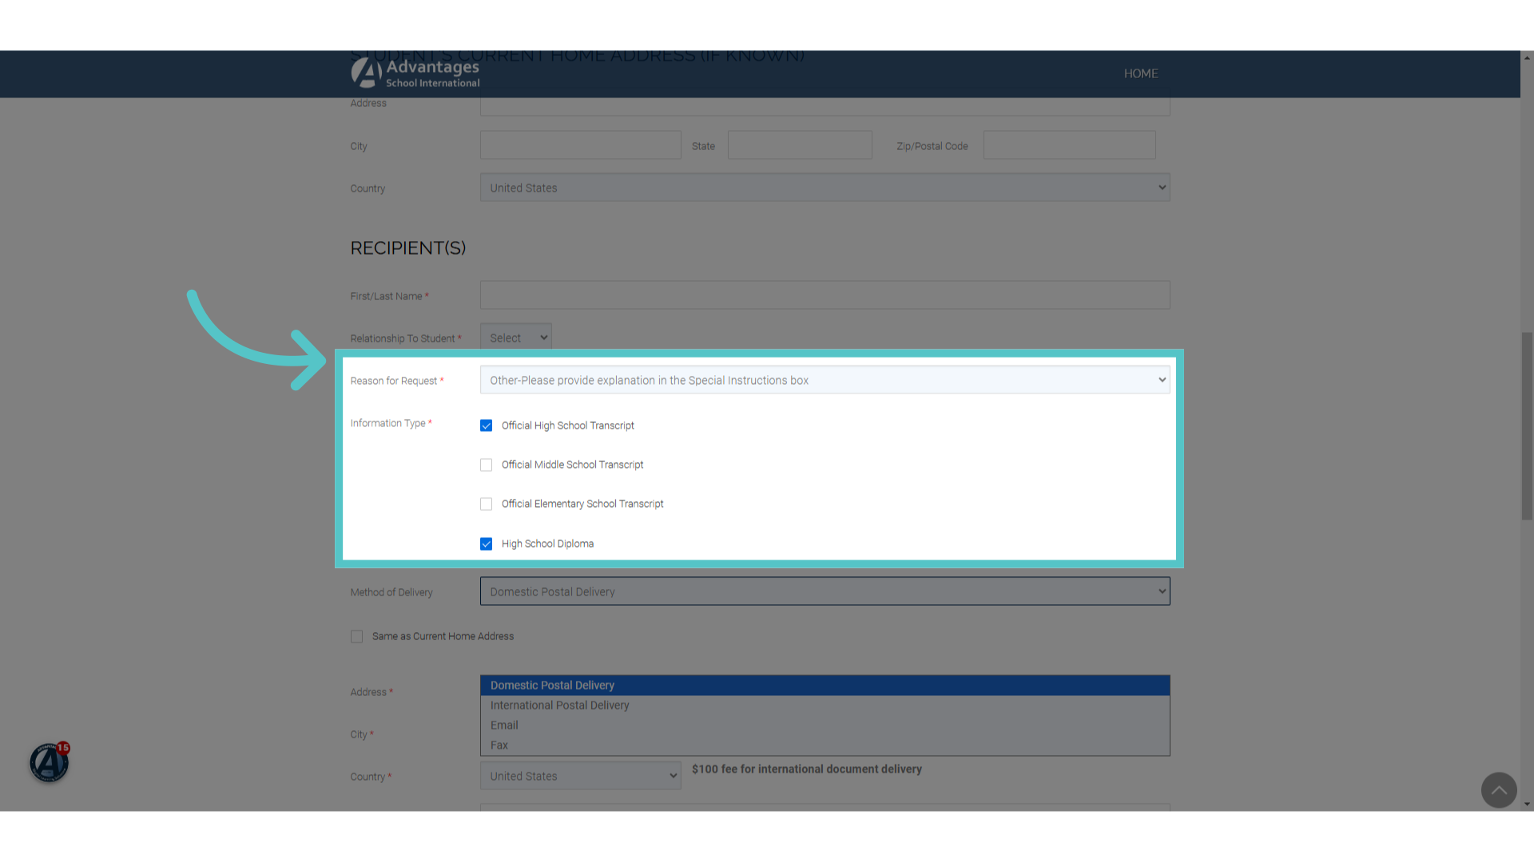
Task: Click the scrollbar up arrow
Action: [1527, 57]
